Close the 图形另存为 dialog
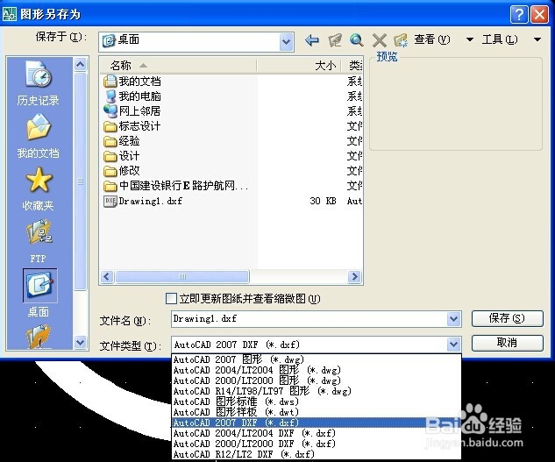The height and width of the screenshot is (462, 555). [539, 15]
